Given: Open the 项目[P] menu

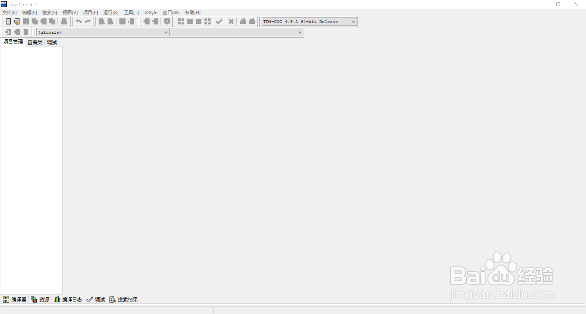Looking at the screenshot, I should pos(91,12).
